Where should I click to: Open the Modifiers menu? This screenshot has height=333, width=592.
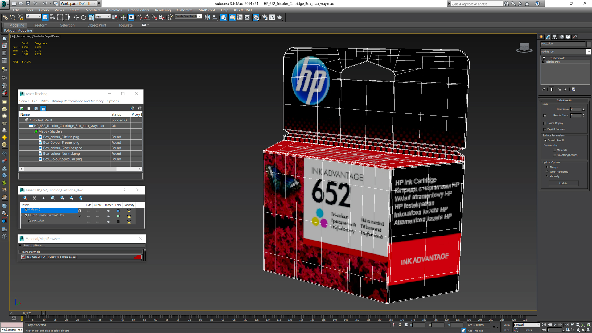tap(92, 10)
